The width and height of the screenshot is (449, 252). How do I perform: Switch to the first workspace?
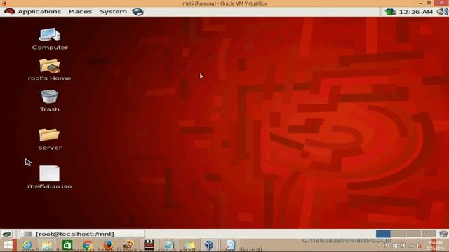point(383,234)
